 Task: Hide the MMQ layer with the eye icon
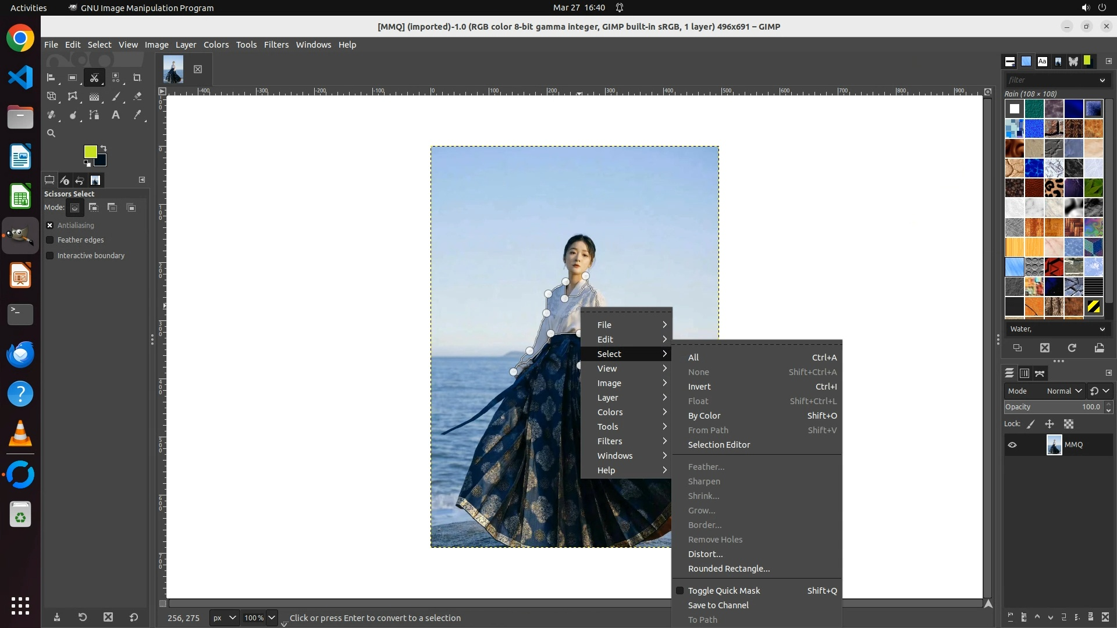pos(1012,445)
